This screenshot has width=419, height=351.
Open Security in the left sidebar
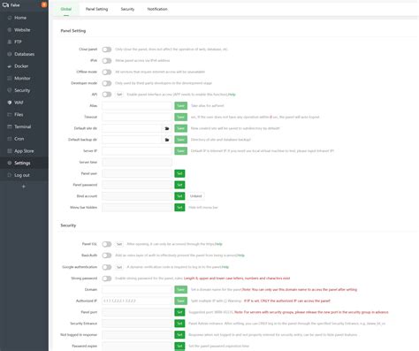(24, 90)
